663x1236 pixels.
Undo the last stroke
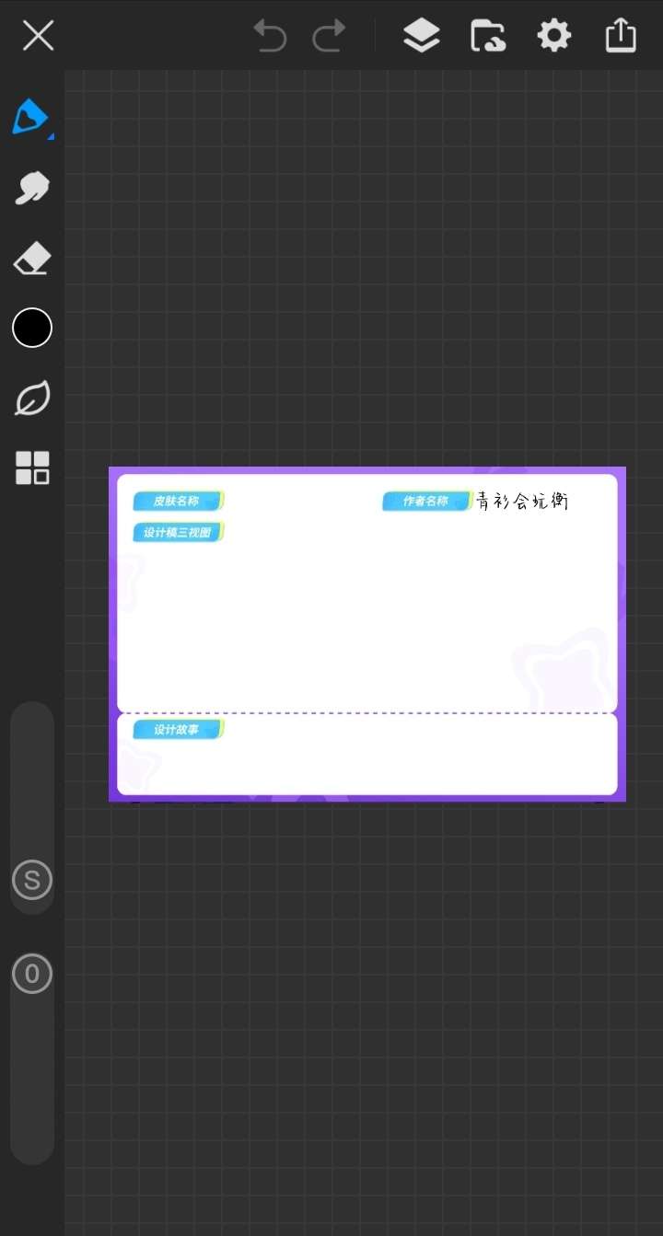point(270,36)
